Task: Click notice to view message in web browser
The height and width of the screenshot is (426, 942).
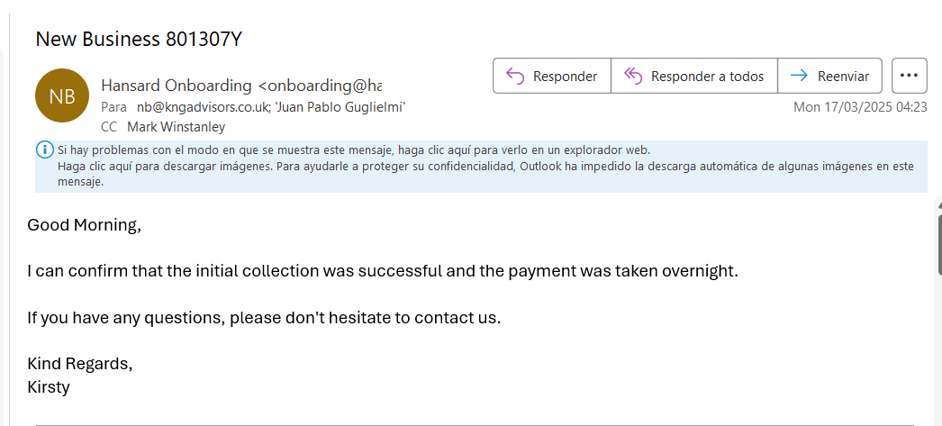Action: click(x=353, y=150)
